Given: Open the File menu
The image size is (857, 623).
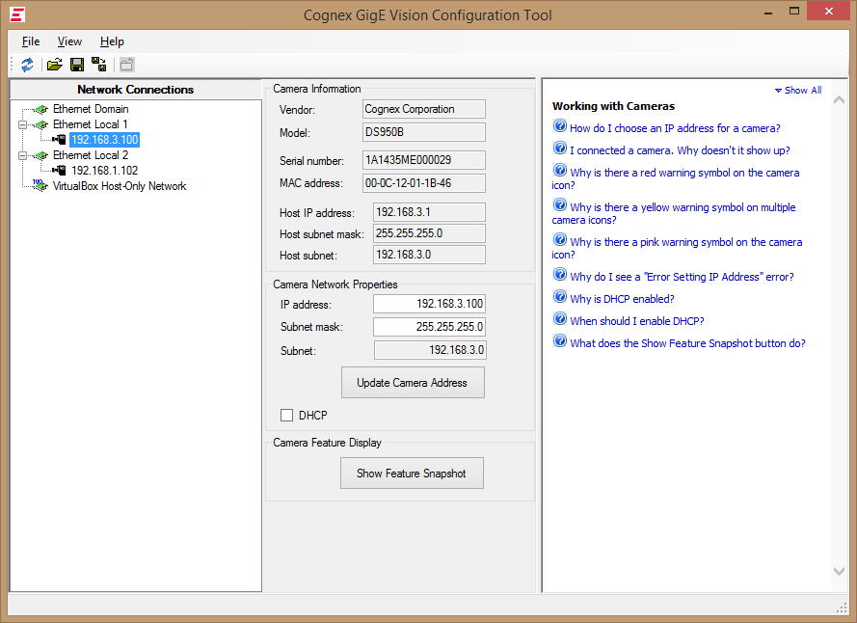Looking at the screenshot, I should click(30, 41).
